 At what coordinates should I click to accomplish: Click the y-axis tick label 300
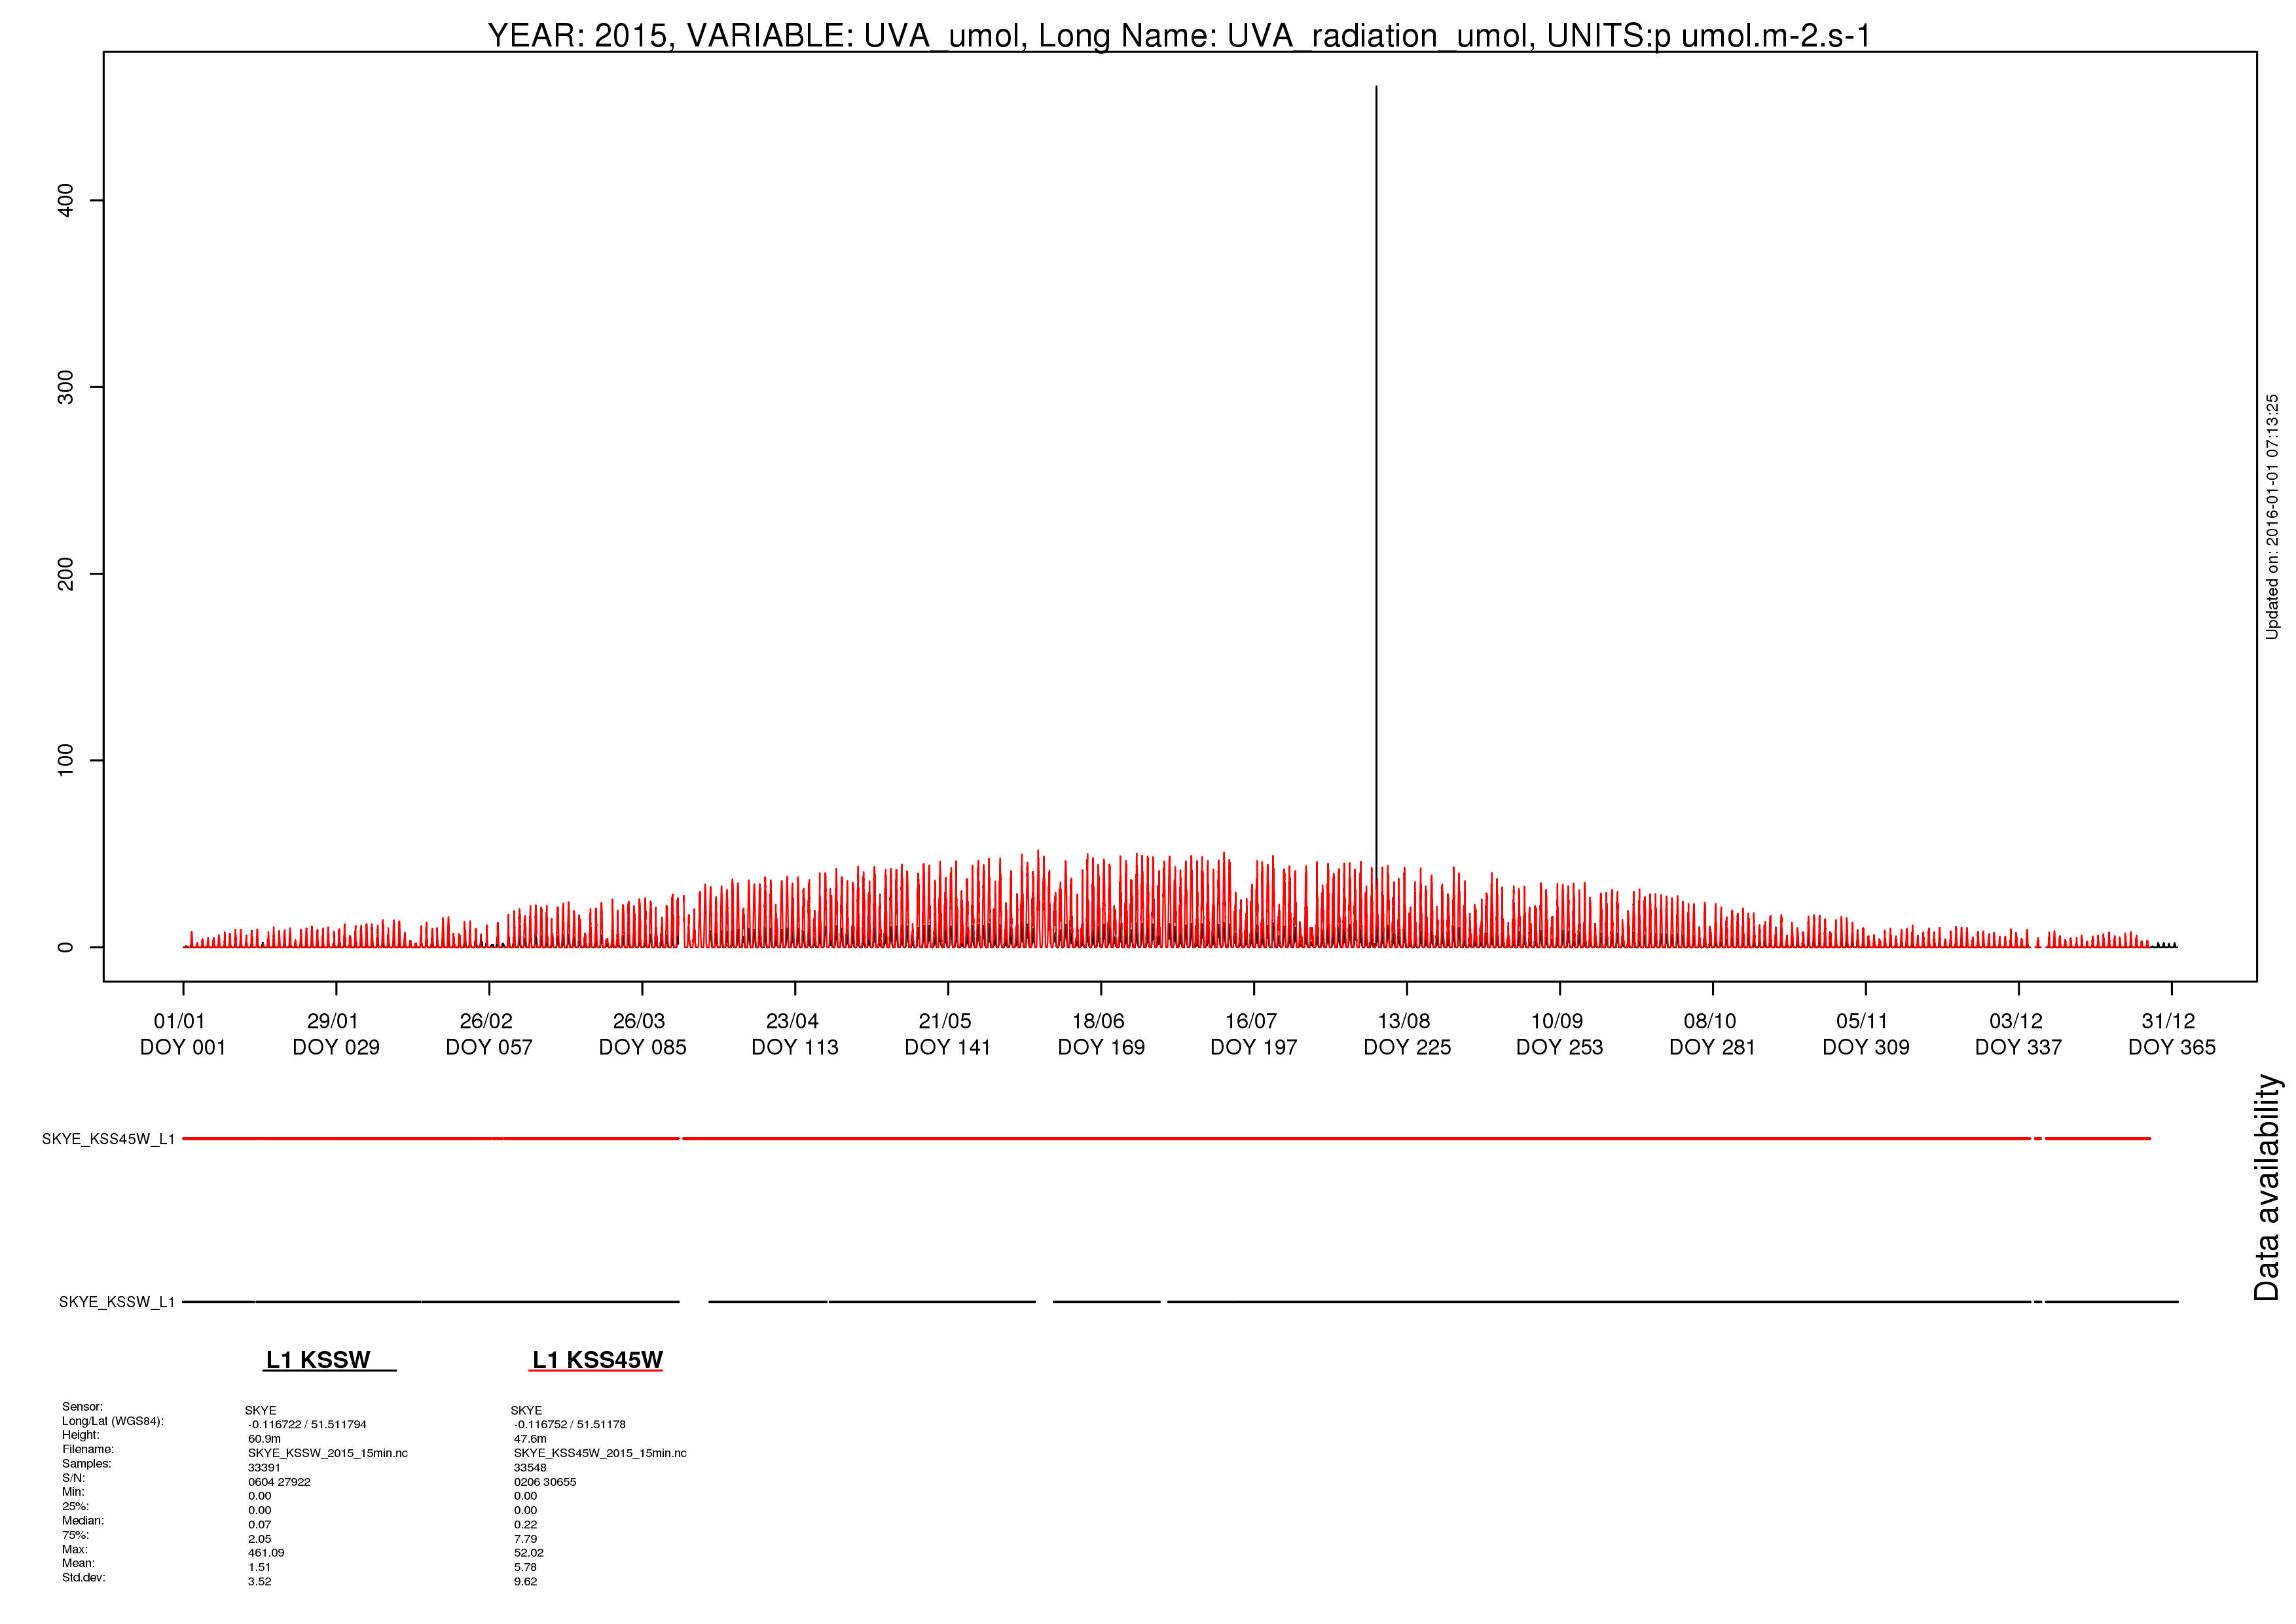click(66, 387)
